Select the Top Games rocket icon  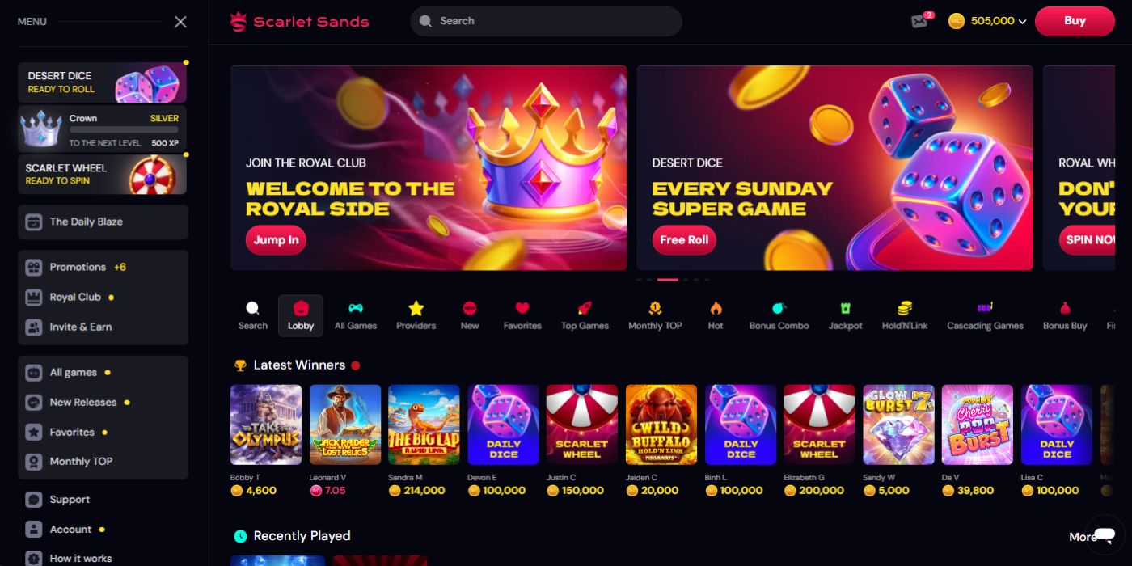click(585, 308)
